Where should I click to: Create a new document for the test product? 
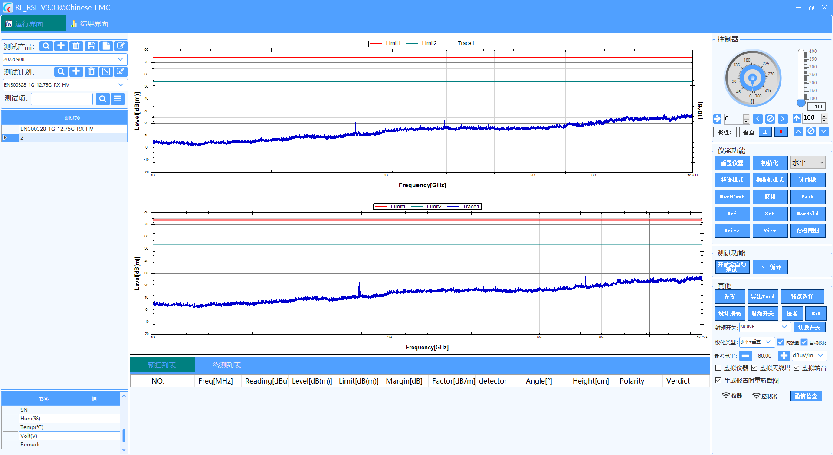pyautogui.click(x=106, y=46)
